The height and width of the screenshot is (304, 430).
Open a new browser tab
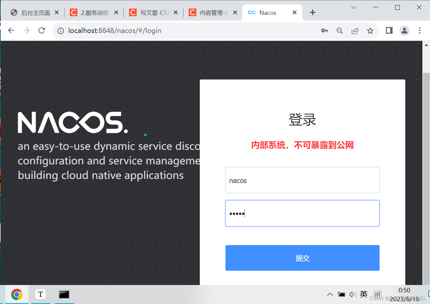313,12
